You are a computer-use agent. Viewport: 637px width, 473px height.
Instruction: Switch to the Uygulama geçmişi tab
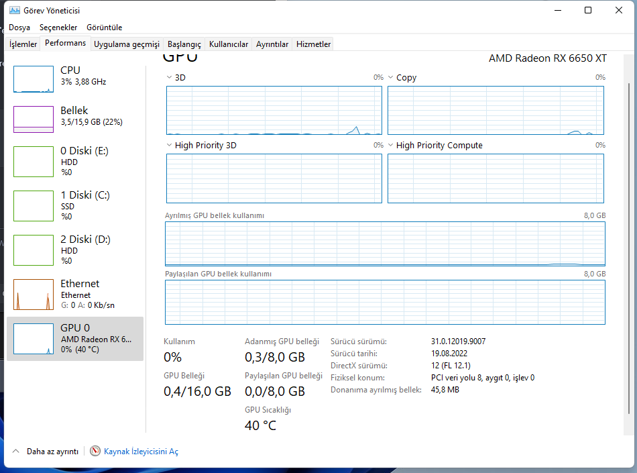click(127, 44)
